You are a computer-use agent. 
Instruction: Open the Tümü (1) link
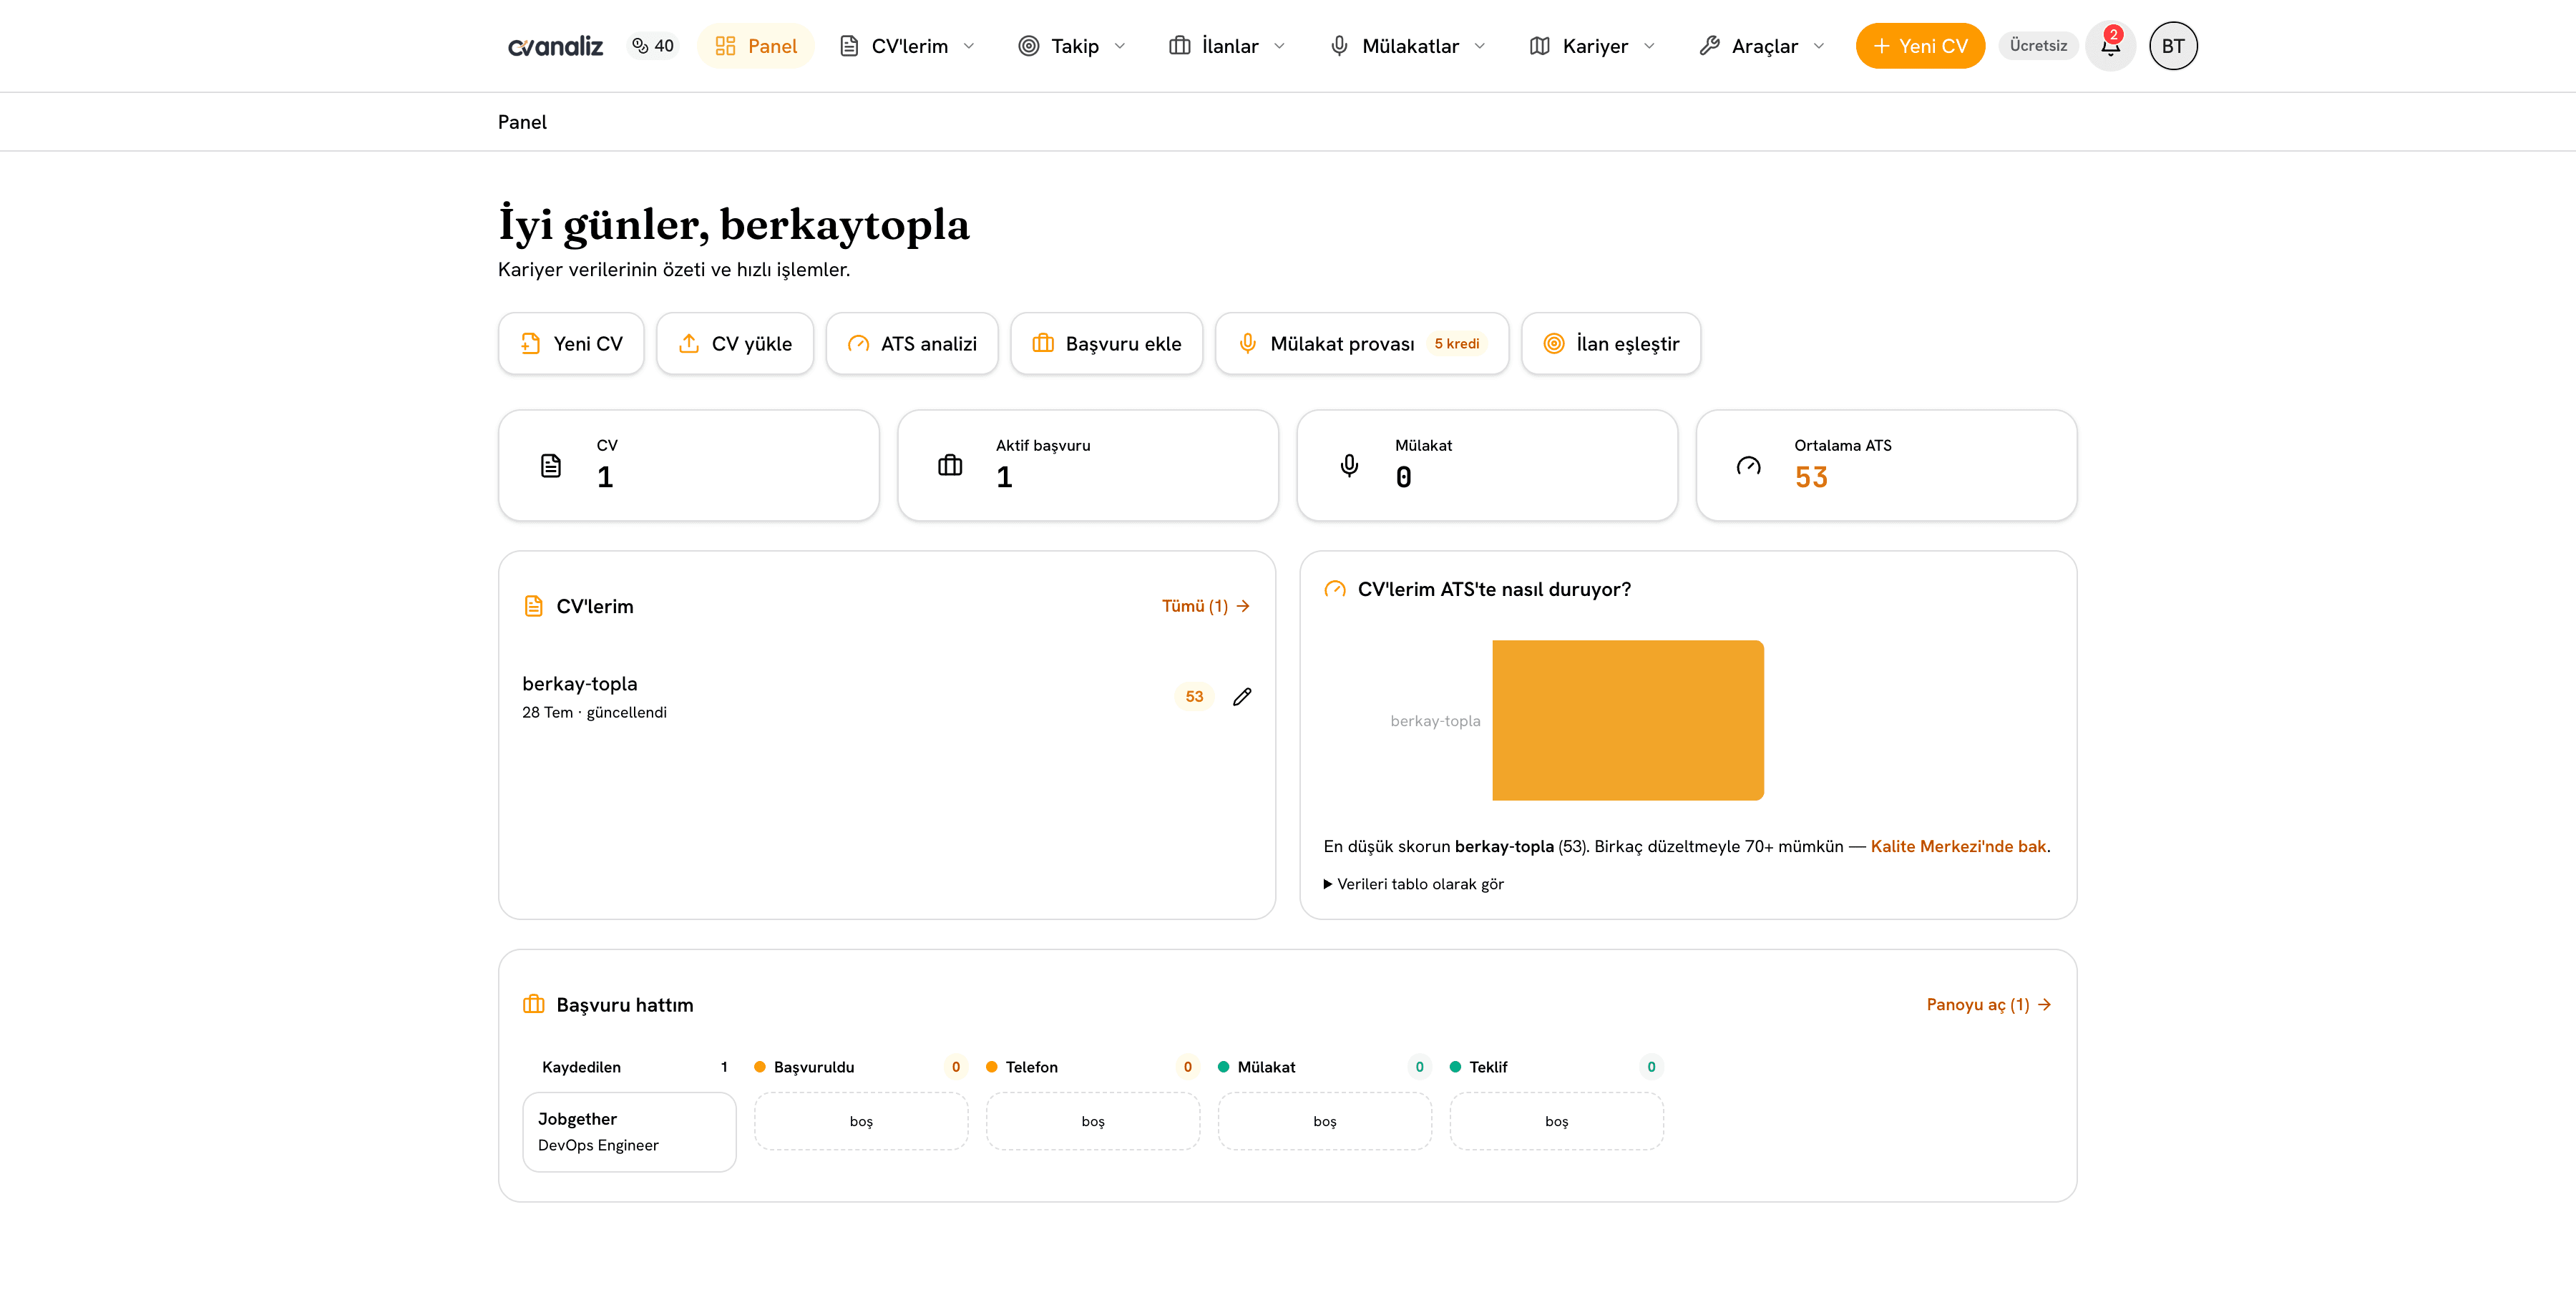click(x=1206, y=606)
